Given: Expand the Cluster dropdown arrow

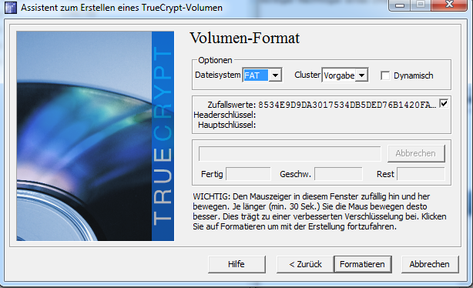Looking at the screenshot, I should point(361,75).
